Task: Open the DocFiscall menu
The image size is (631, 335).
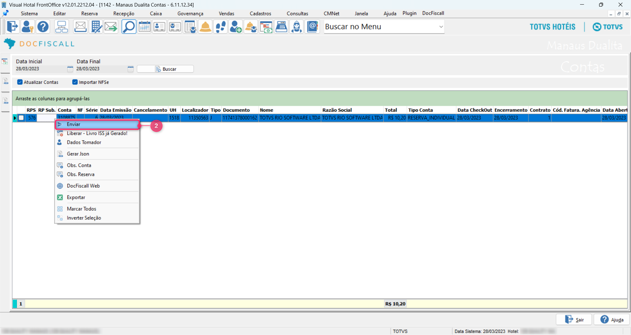Action: pos(433,13)
